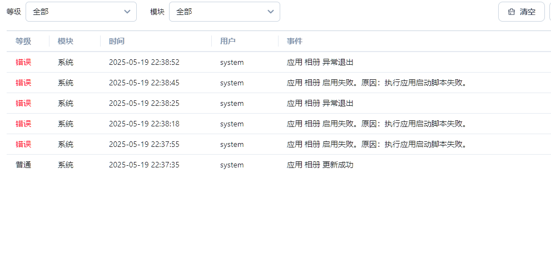Select timestamp 2025-05-19 22:37:35

pos(144,165)
